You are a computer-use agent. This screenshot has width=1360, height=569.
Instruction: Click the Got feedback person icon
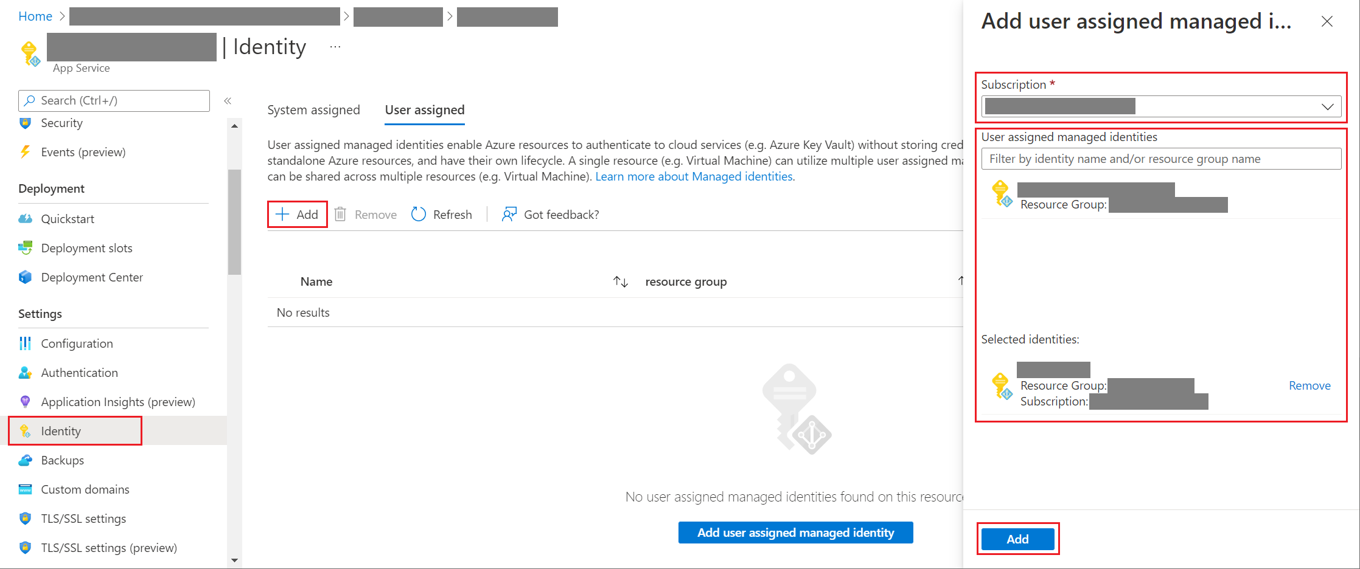pos(509,215)
